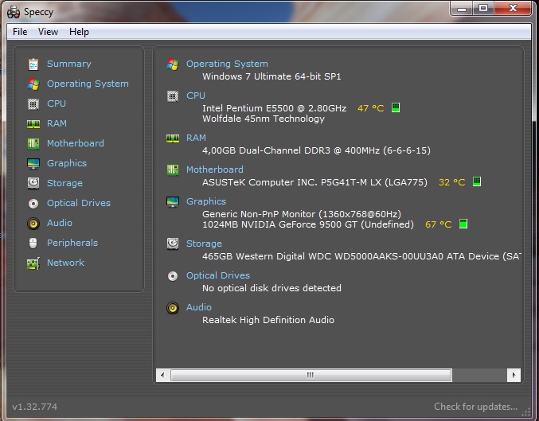Click the green GPU temperature indicator next to 67 °C
This screenshot has width=539, height=421.
(463, 224)
